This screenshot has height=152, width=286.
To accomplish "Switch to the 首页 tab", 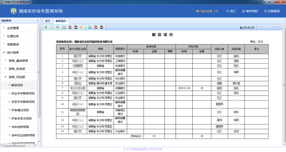I will tap(48, 21).
